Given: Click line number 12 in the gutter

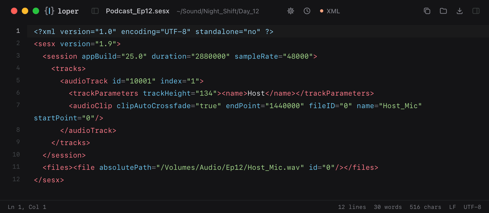Looking at the screenshot, I should pos(16,179).
